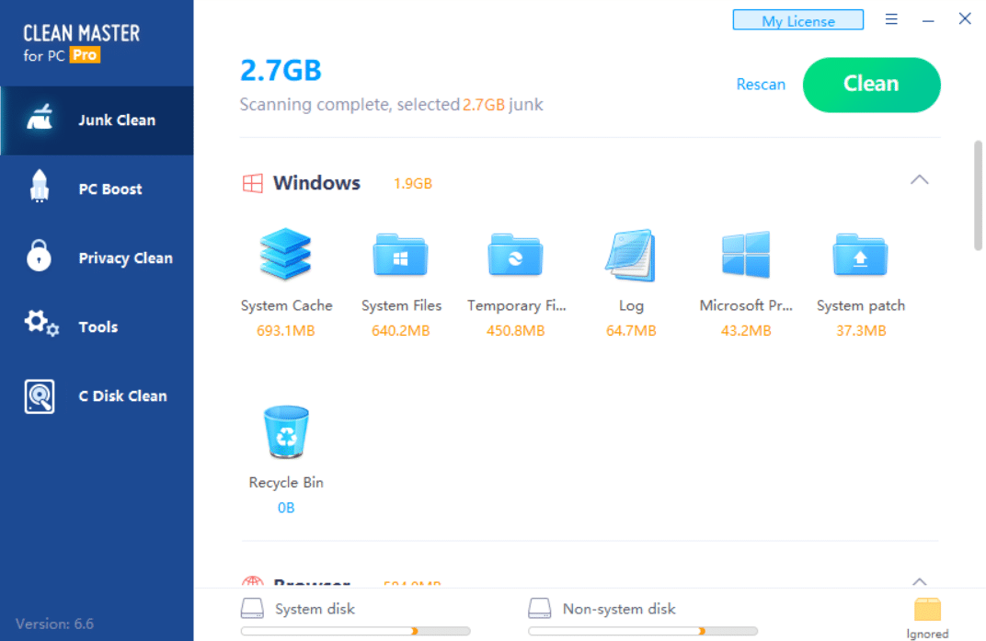This screenshot has width=986, height=641.
Task: Open the Privacy Clean section
Action: [x=97, y=258]
